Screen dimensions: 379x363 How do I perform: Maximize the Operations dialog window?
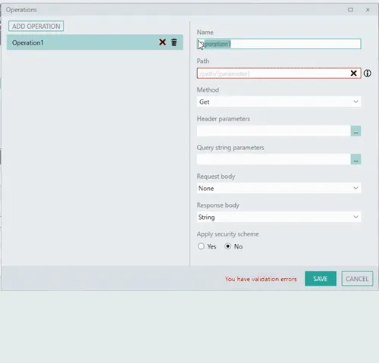click(x=350, y=10)
